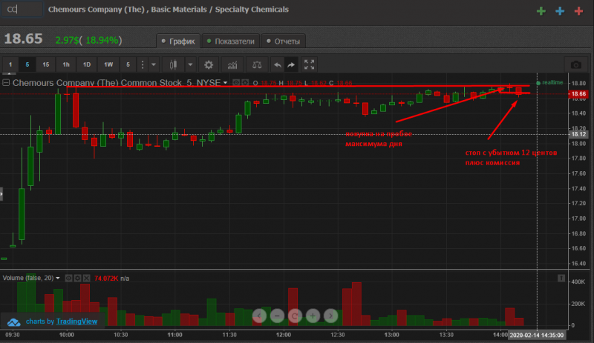The height and width of the screenshot is (343, 594).
Task: Click the CC ticker input field
Action: pos(22,10)
